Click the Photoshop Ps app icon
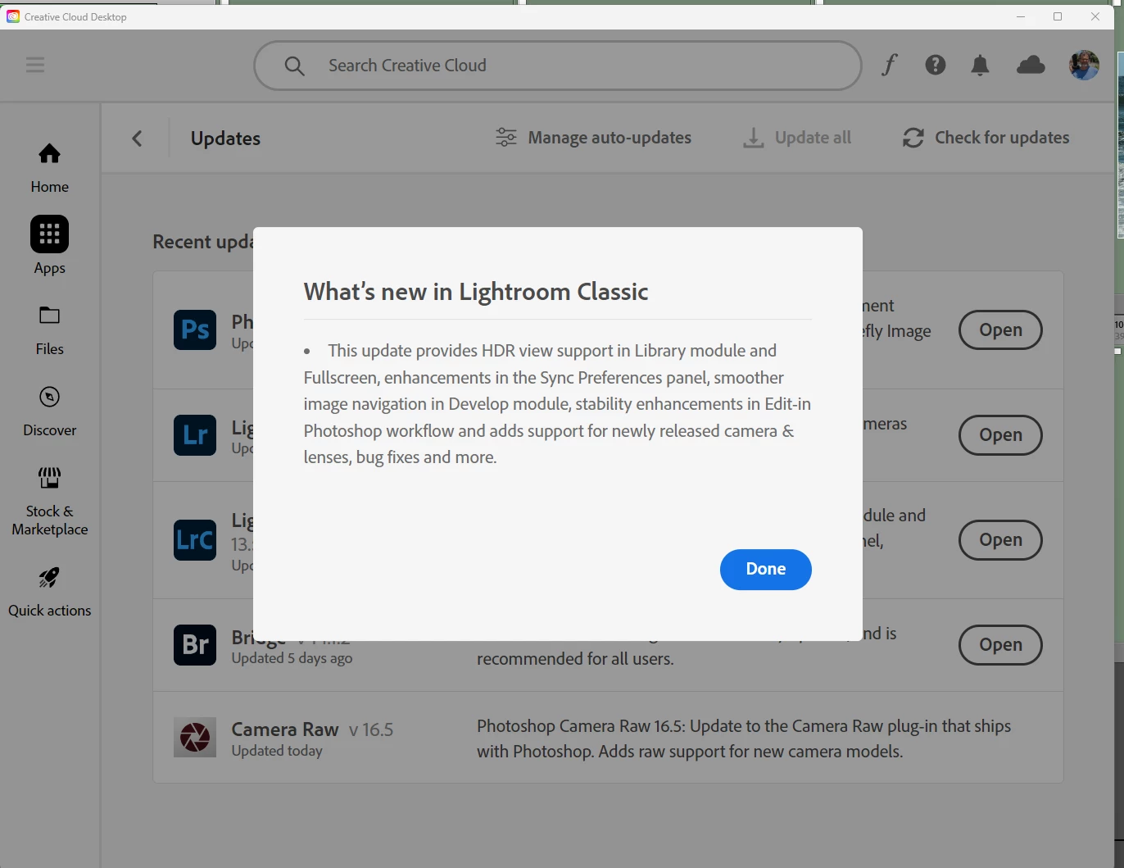 pos(195,329)
